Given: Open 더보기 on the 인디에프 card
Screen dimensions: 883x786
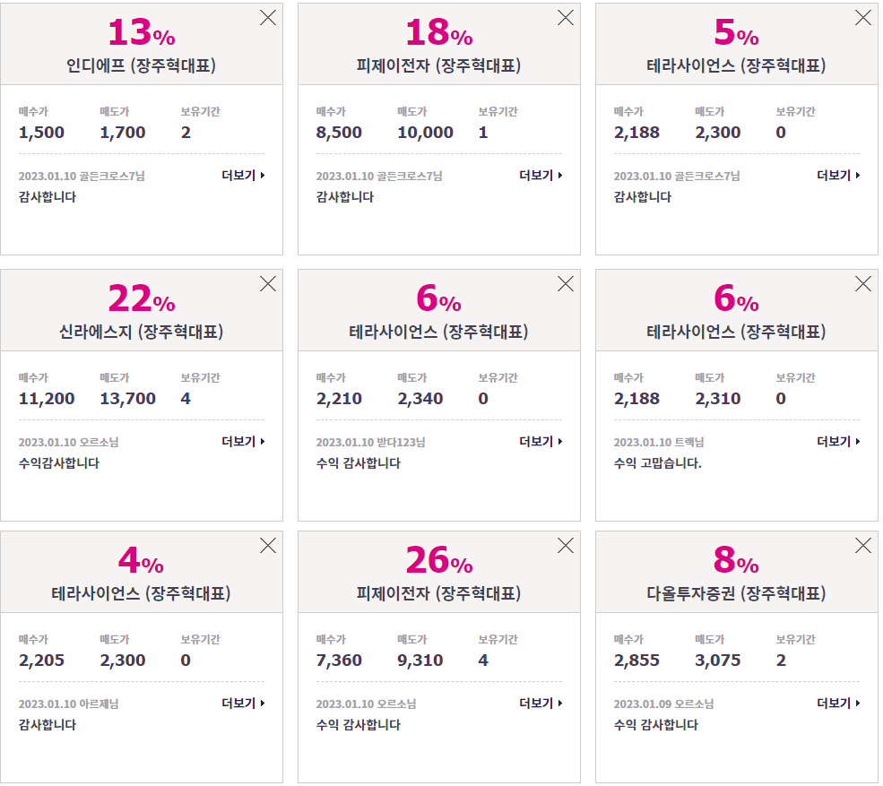Looking at the screenshot, I should (243, 176).
